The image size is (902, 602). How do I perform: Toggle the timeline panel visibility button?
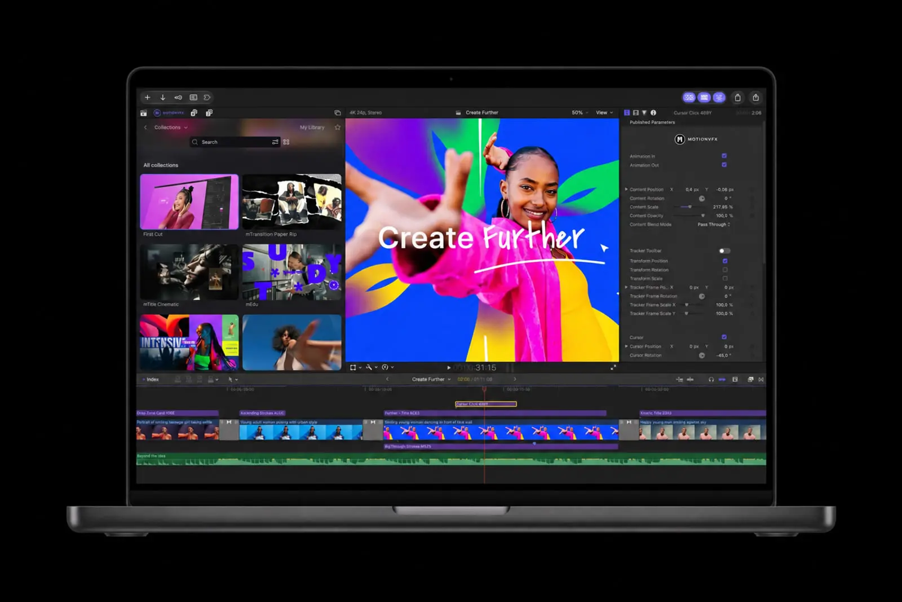[704, 98]
